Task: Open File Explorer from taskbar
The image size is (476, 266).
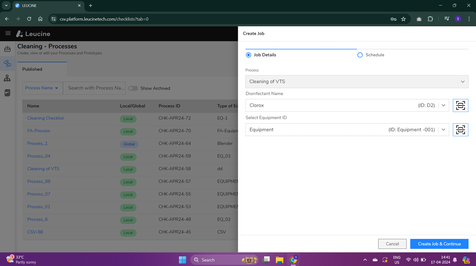Action: click(279, 260)
